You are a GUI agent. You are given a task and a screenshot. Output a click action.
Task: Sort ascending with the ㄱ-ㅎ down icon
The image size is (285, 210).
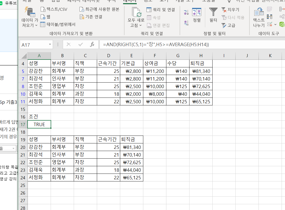186,12
